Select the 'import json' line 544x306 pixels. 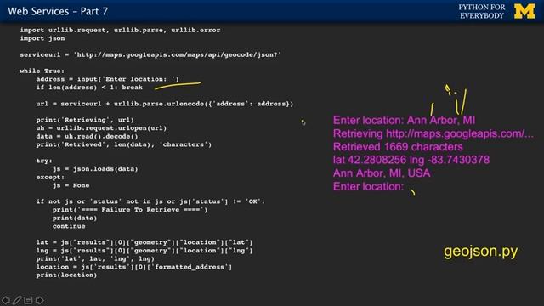click(x=42, y=38)
